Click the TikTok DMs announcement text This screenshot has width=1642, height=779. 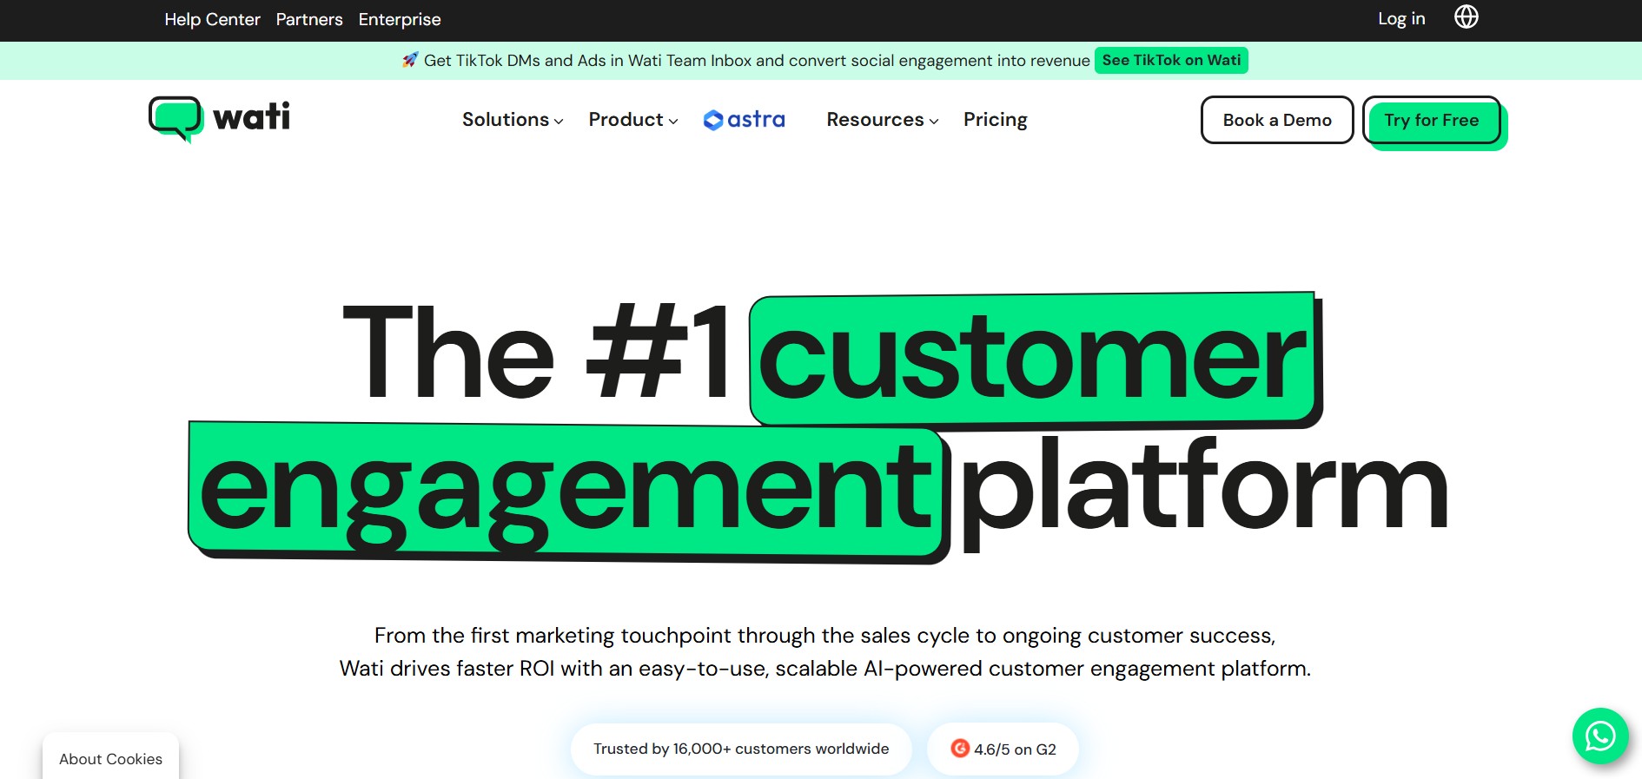click(x=757, y=60)
